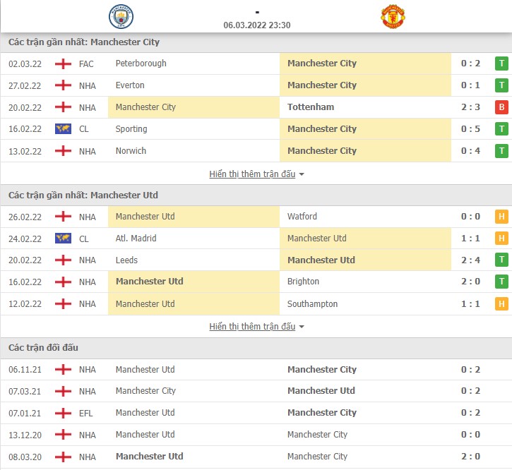The width and height of the screenshot is (512, 470).
Task: Open the Everton vs Manchester City match
Action: click(256, 85)
